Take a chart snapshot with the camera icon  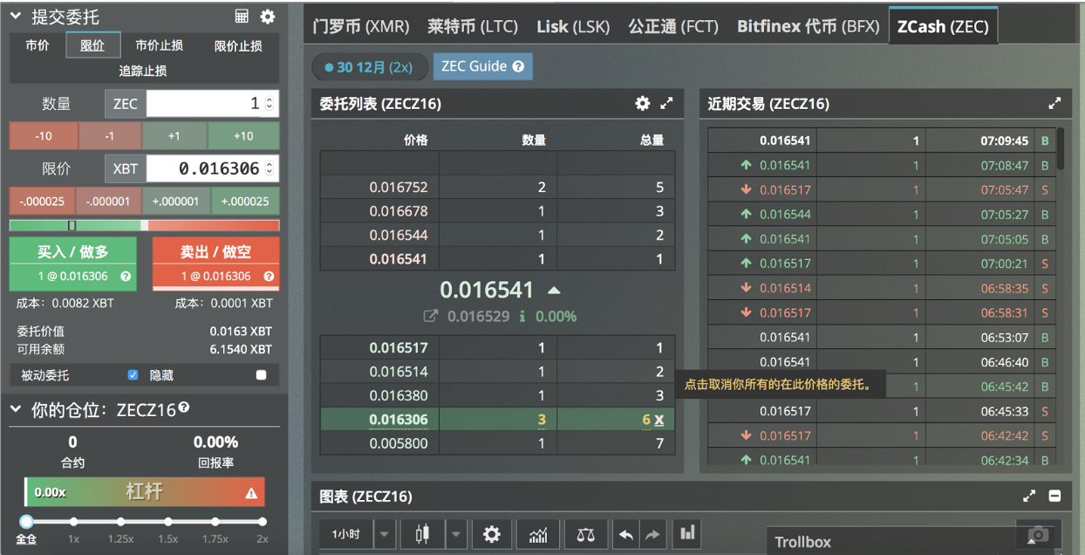[1038, 534]
